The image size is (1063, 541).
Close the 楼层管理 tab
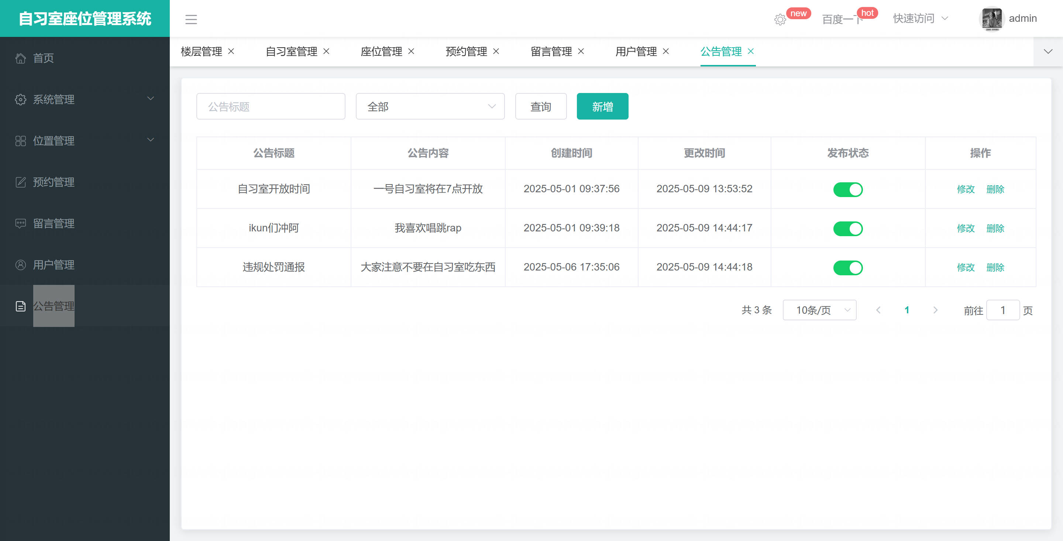coord(231,51)
